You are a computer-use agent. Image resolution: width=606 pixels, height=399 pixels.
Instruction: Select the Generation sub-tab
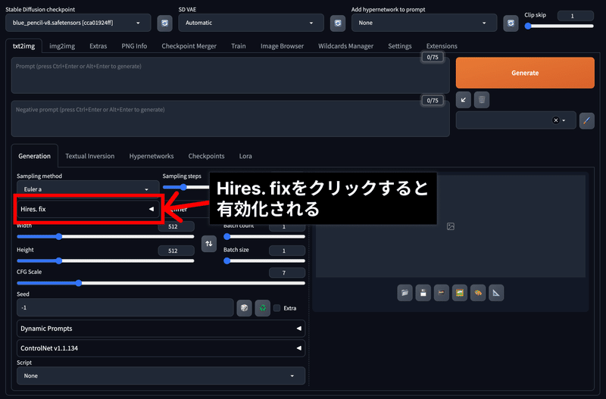[x=34, y=156]
